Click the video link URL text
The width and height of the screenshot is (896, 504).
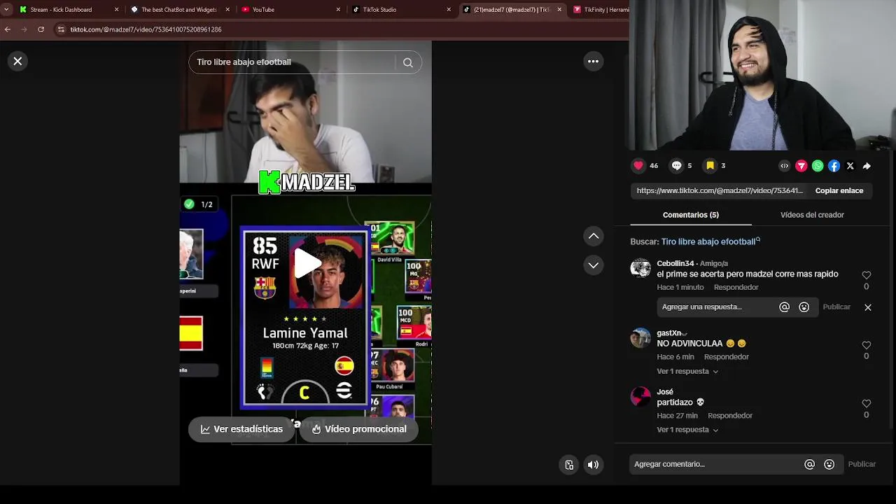coord(720,190)
